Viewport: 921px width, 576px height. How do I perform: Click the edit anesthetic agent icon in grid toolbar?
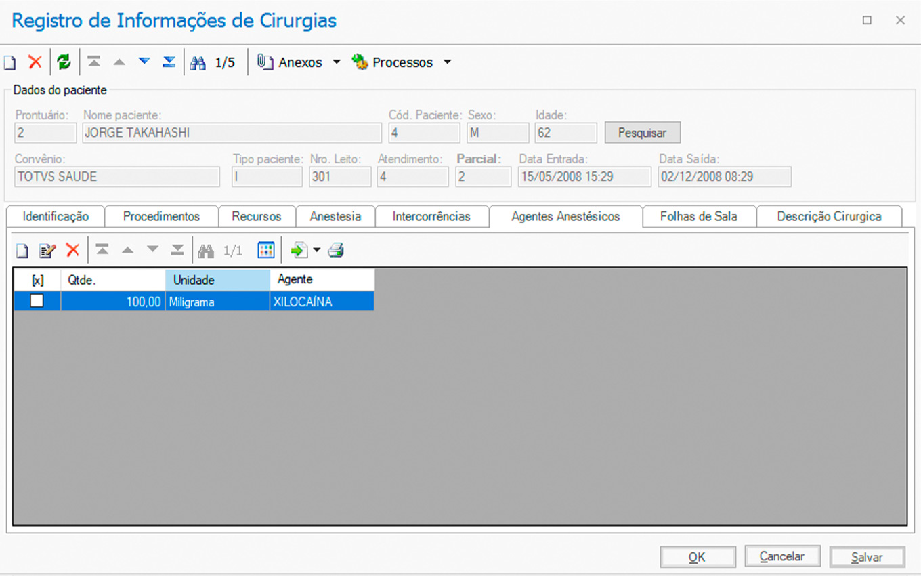click(47, 251)
